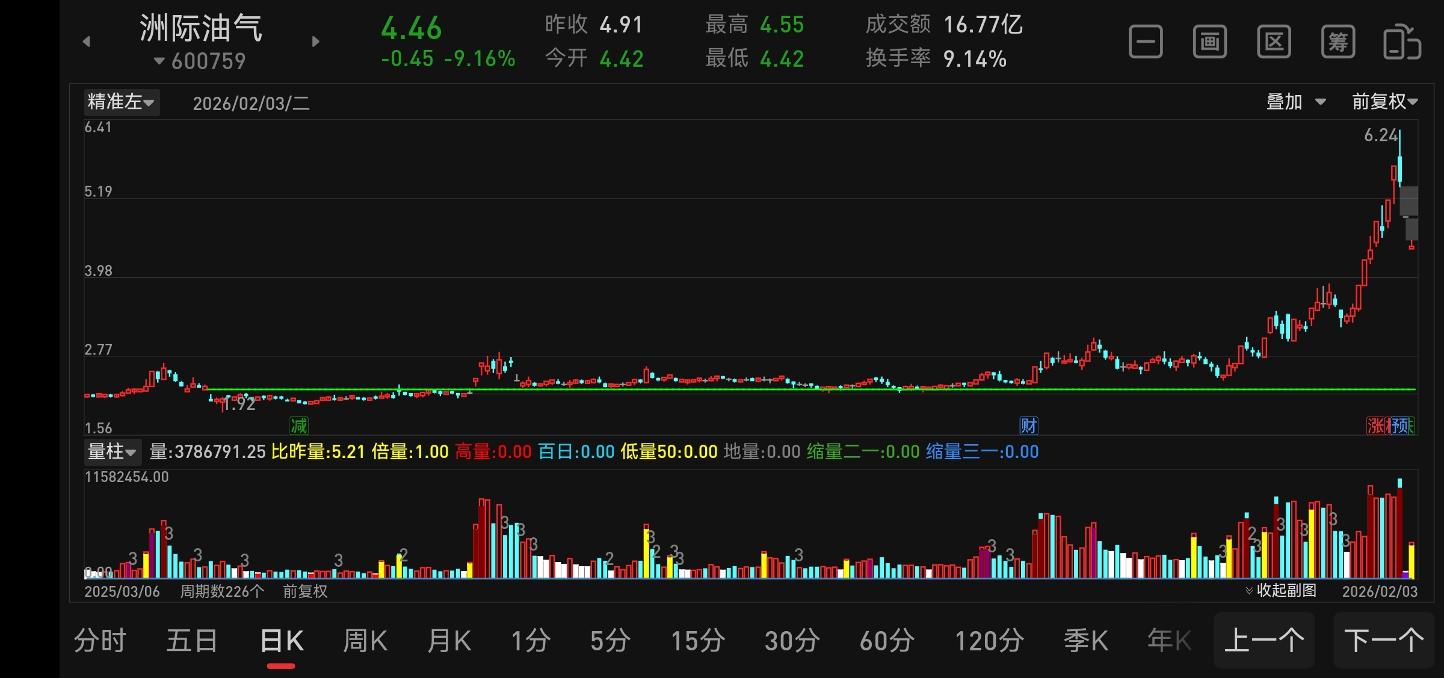This screenshot has height=678, width=1444.
Task: Click the minus line icon in top toolbar
Action: 1146,42
